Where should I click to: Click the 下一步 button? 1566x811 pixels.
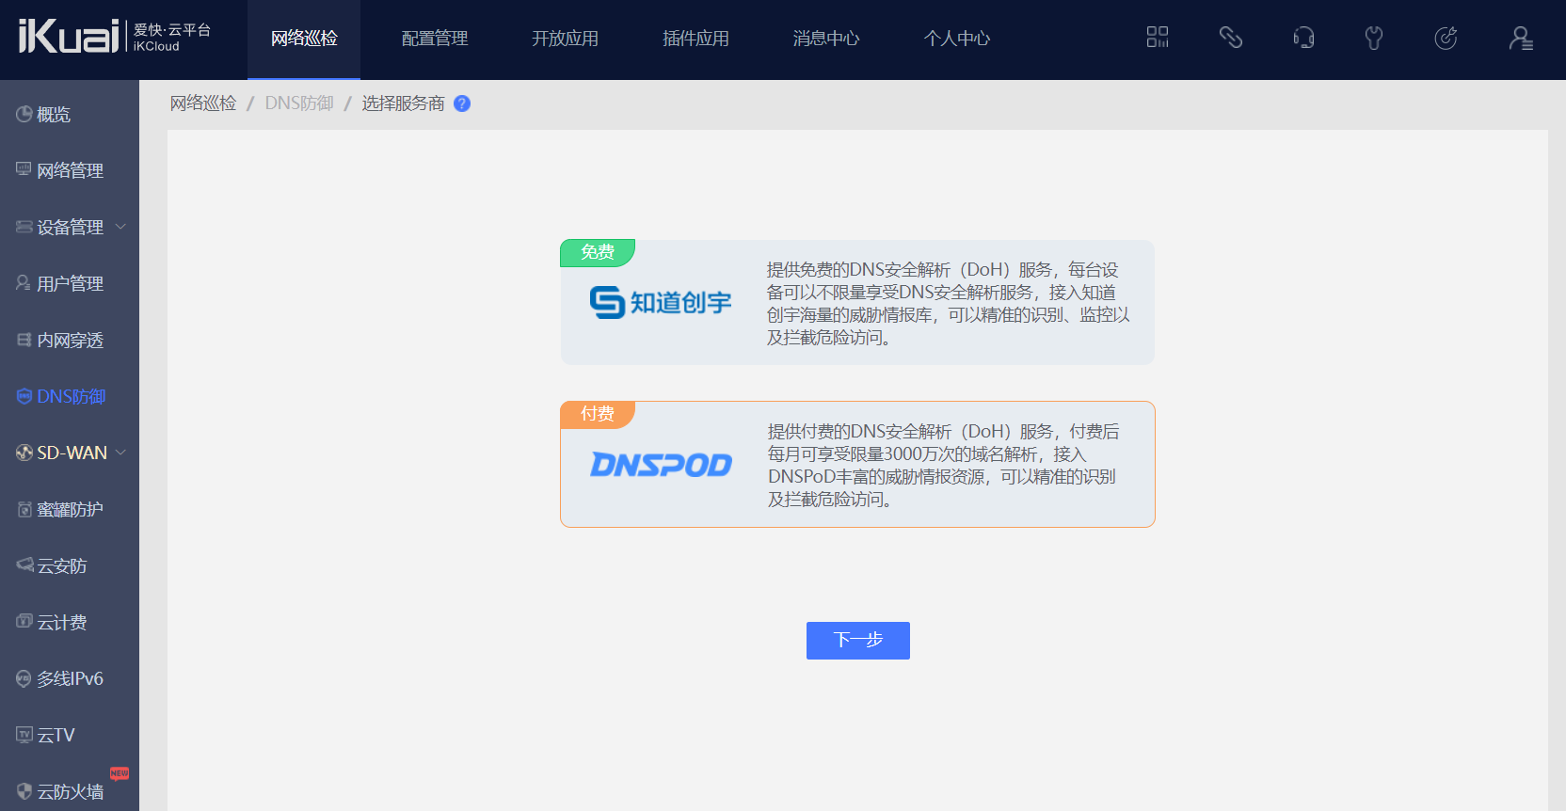858,641
